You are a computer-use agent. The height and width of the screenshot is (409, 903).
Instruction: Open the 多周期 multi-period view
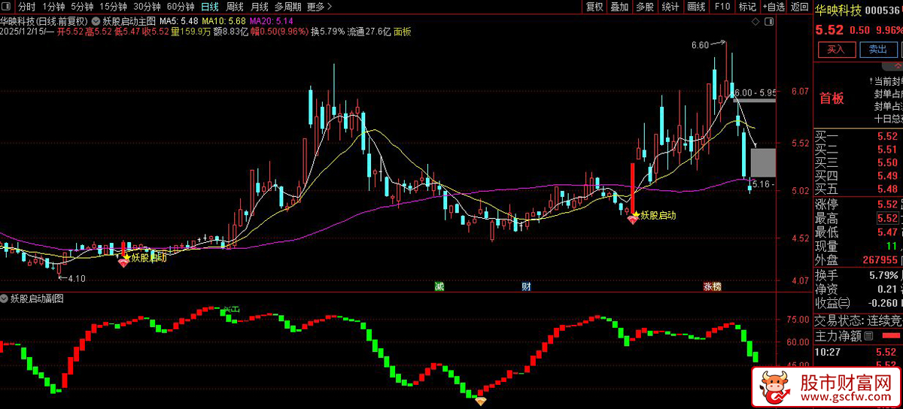tap(288, 7)
